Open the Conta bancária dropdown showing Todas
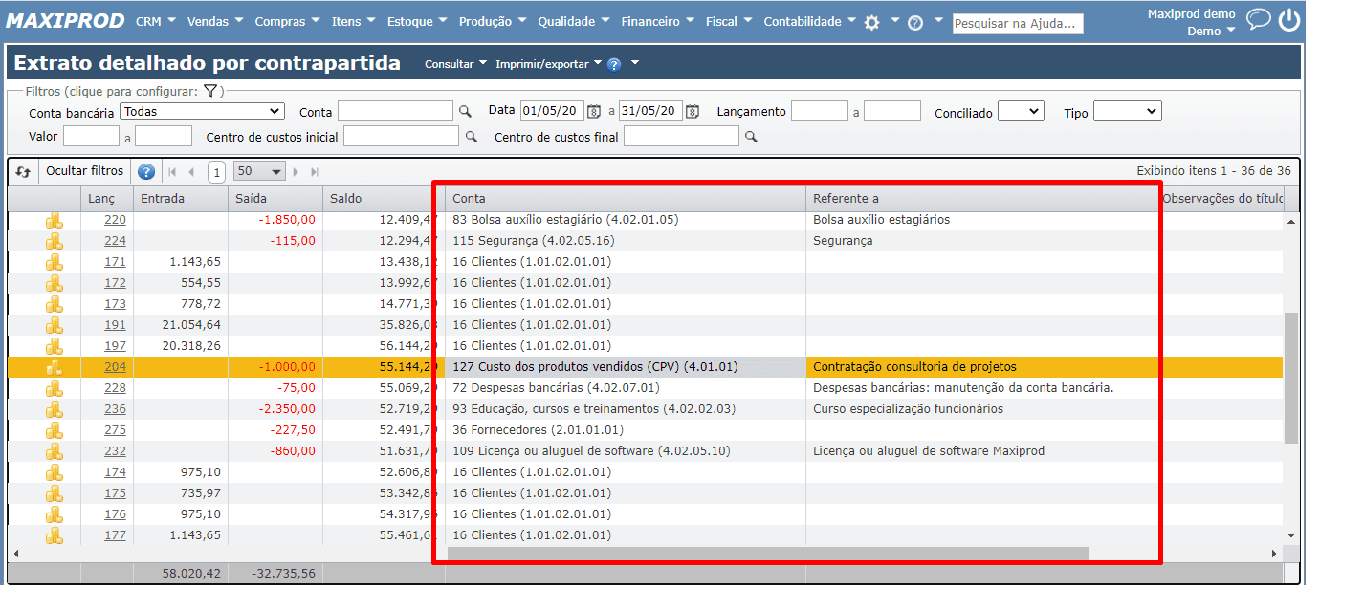The width and height of the screenshot is (1364, 589). [203, 112]
